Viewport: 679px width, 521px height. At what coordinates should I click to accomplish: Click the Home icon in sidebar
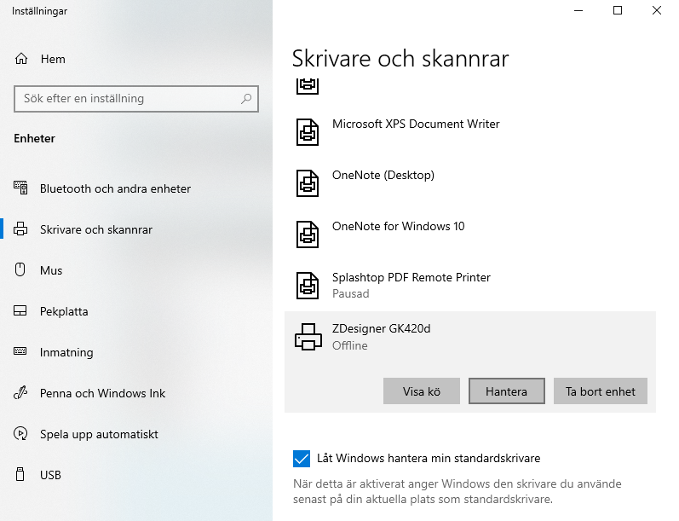pos(21,60)
